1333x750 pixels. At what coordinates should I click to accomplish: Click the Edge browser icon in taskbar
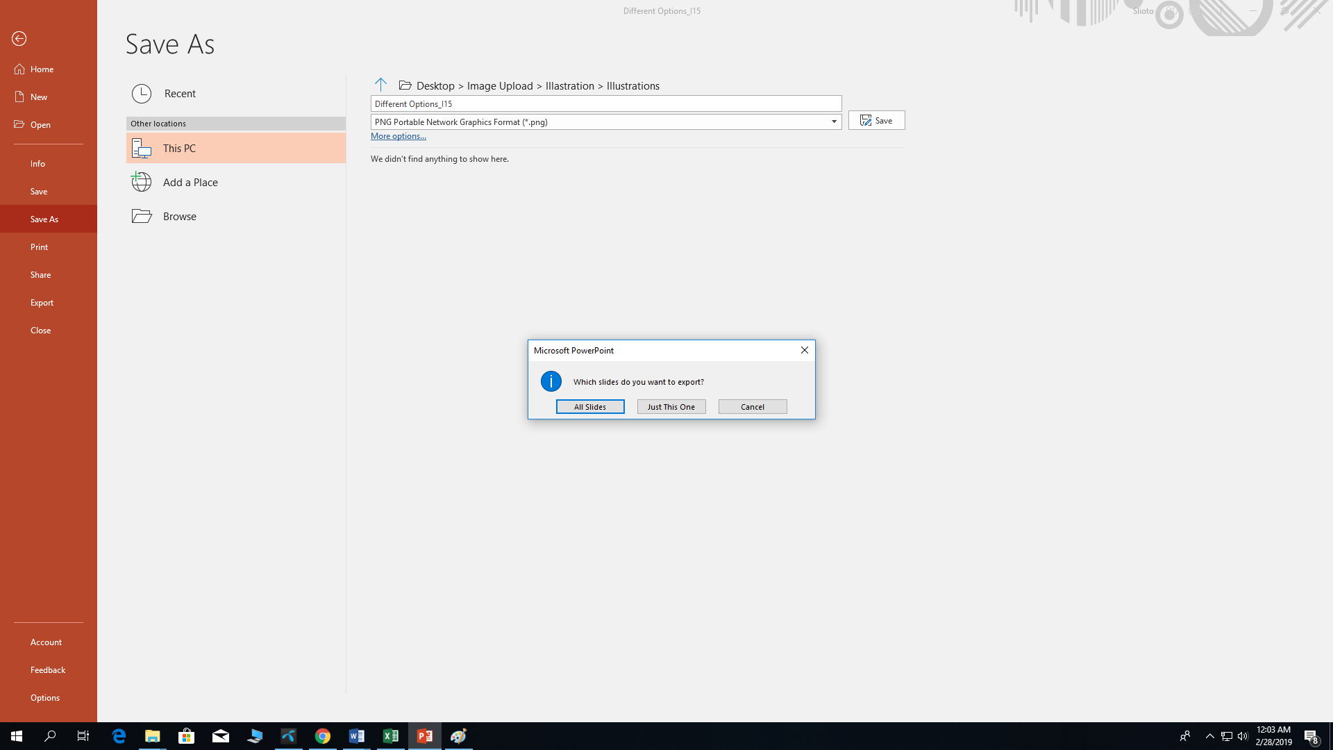click(x=119, y=735)
